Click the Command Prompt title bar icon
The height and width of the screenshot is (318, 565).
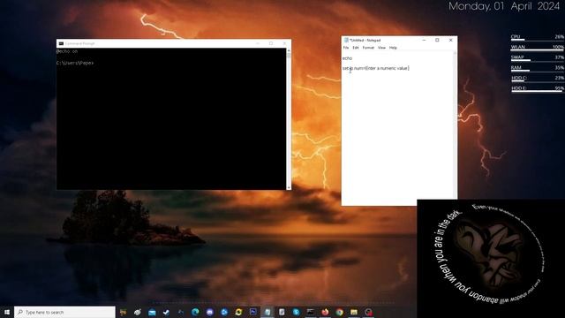(61, 43)
